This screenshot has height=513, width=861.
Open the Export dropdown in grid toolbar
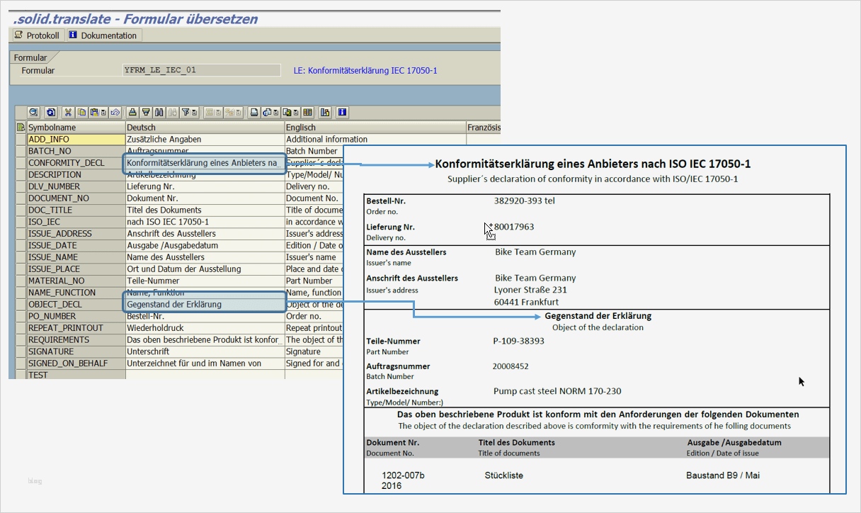[290, 113]
